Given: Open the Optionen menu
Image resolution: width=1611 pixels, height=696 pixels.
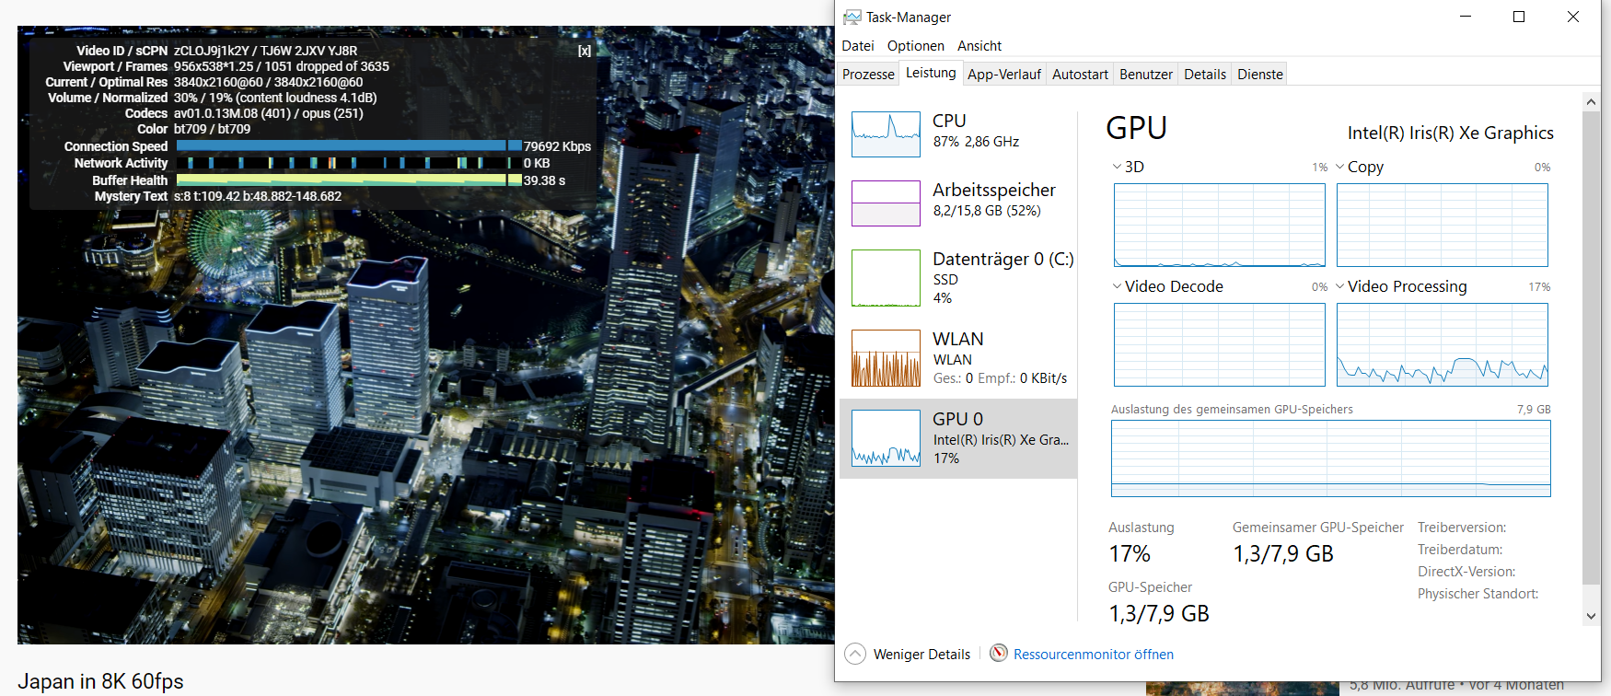Looking at the screenshot, I should [x=915, y=46].
